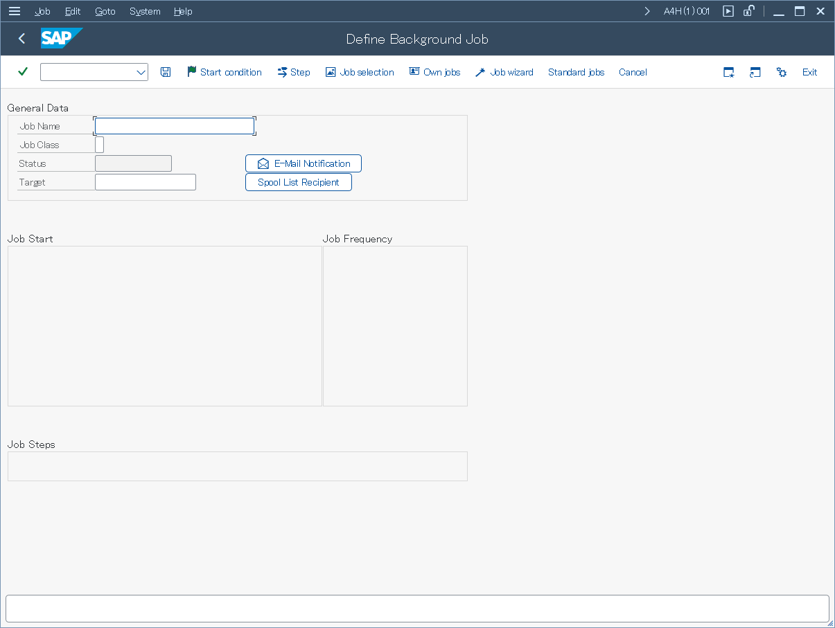Click the Save diskette icon

click(166, 72)
